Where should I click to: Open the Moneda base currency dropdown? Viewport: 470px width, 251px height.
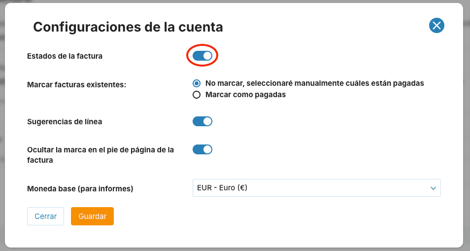(316, 188)
